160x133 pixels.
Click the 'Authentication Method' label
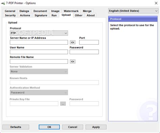[x=25, y=88]
